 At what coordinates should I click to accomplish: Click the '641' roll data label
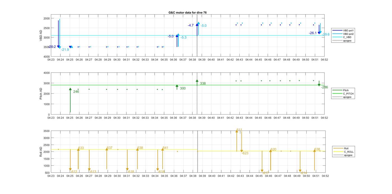[x=165, y=148]
